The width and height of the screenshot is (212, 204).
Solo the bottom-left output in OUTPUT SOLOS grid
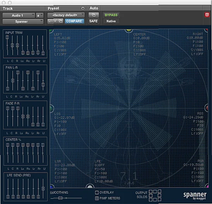(x=150, y=200)
